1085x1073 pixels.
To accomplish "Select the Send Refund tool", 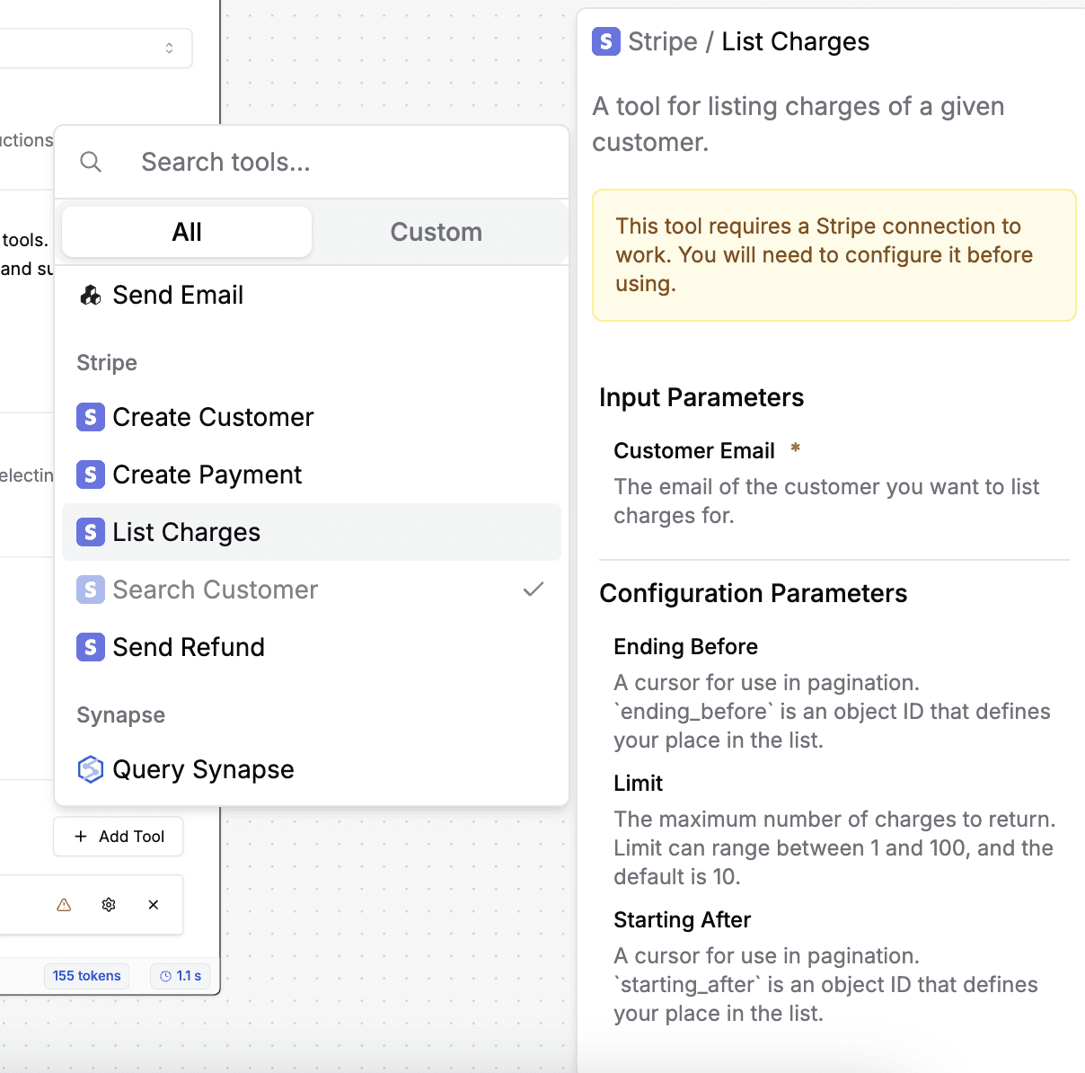I will point(312,647).
